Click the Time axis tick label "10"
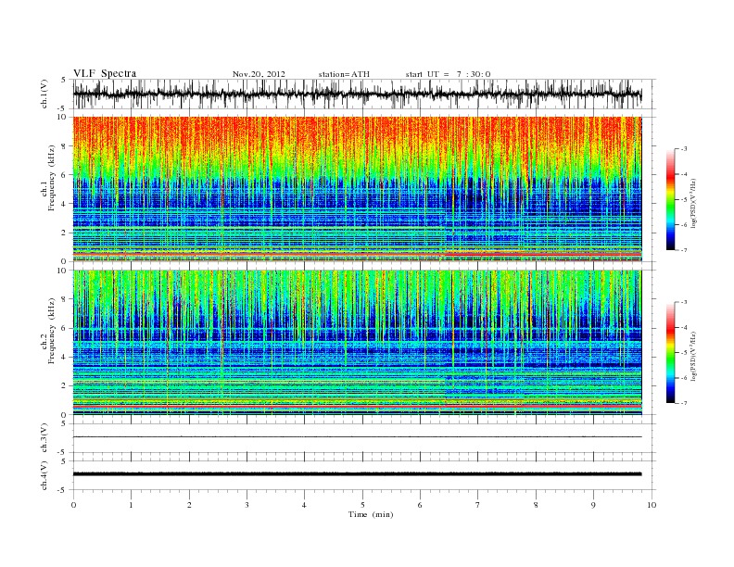The height and width of the screenshot is (567, 734). (652, 505)
